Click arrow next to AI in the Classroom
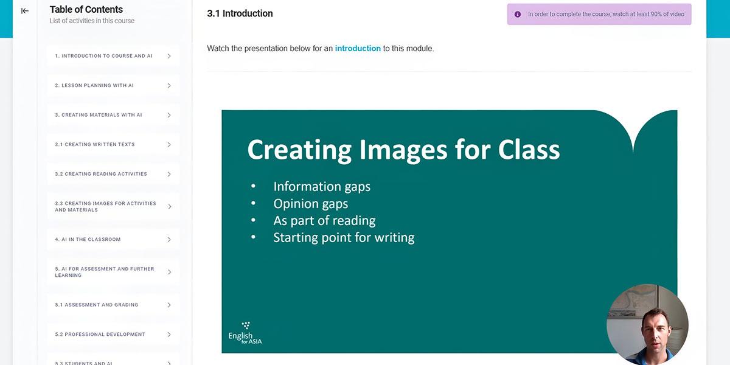 click(169, 240)
